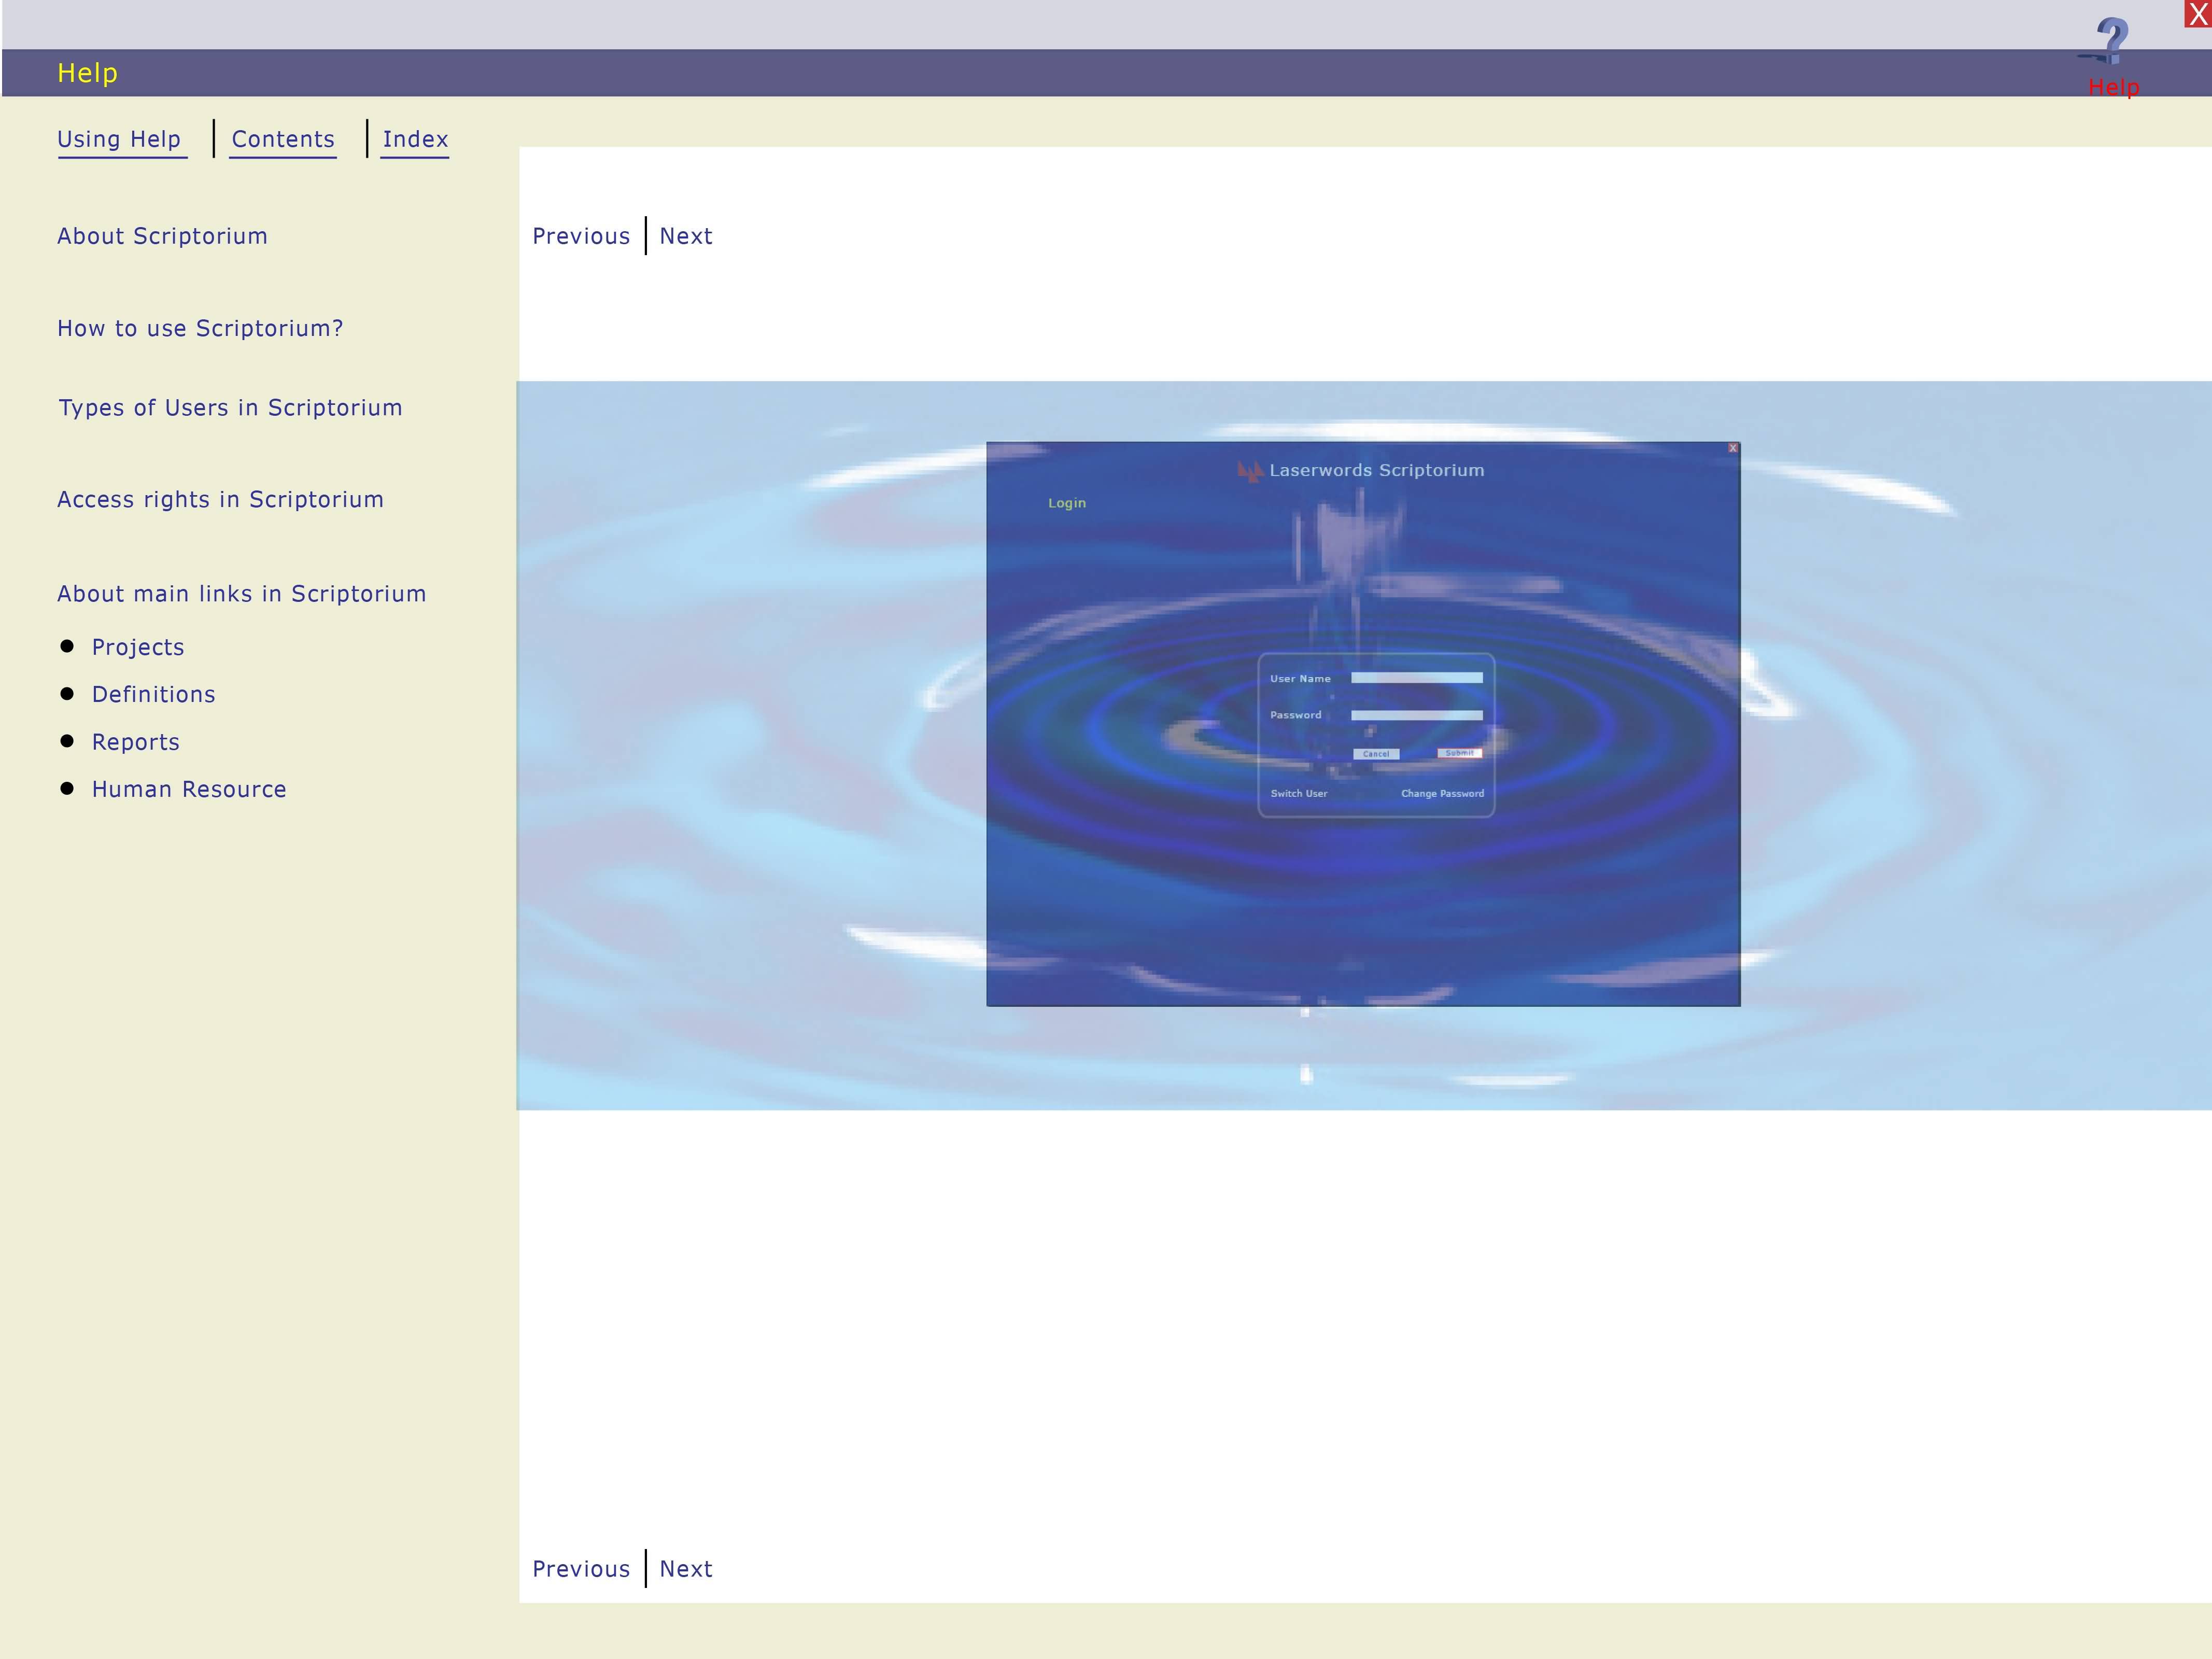Select the Projects bullet link
The height and width of the screenshot is (1659, 2212).
tap(138, 647)
